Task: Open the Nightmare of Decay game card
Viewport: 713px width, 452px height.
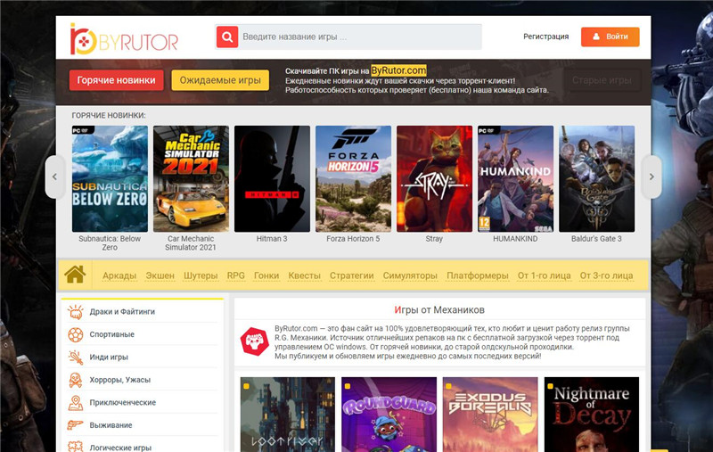Action: point(592,415)
